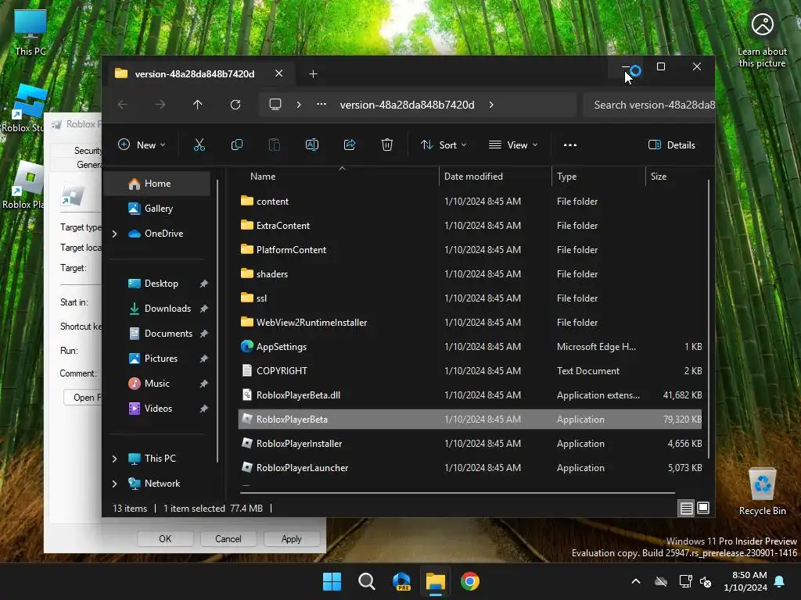The height and width of the screenshot is (600, 801).
Task: Click the file list horizontal scrollbar
Action: pyautogui.click(x=457, y=493)
